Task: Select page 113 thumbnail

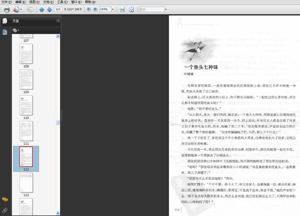Action: (x=26, y=183)
